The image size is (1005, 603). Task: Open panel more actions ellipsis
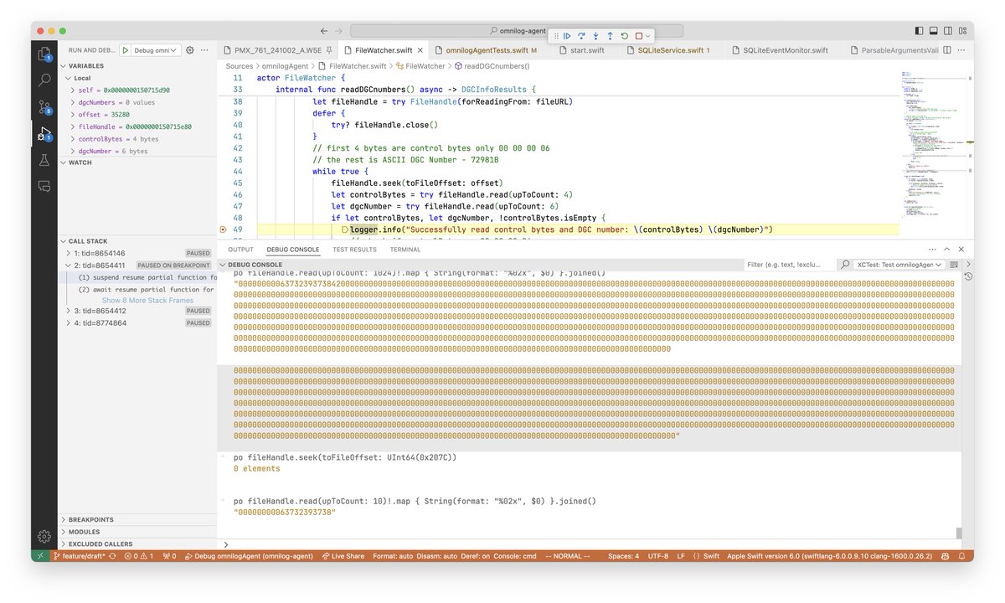[931, 249]
